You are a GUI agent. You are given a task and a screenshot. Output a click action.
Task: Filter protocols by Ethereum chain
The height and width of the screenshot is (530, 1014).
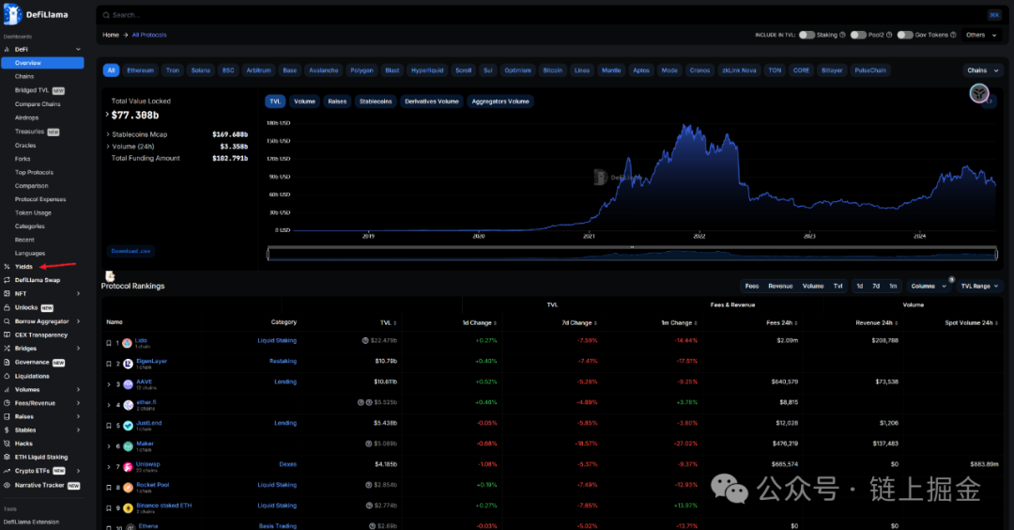point(140,70)
